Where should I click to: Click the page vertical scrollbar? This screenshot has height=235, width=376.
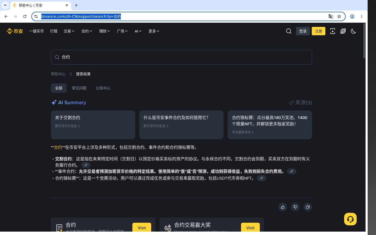tap(364, 41)
